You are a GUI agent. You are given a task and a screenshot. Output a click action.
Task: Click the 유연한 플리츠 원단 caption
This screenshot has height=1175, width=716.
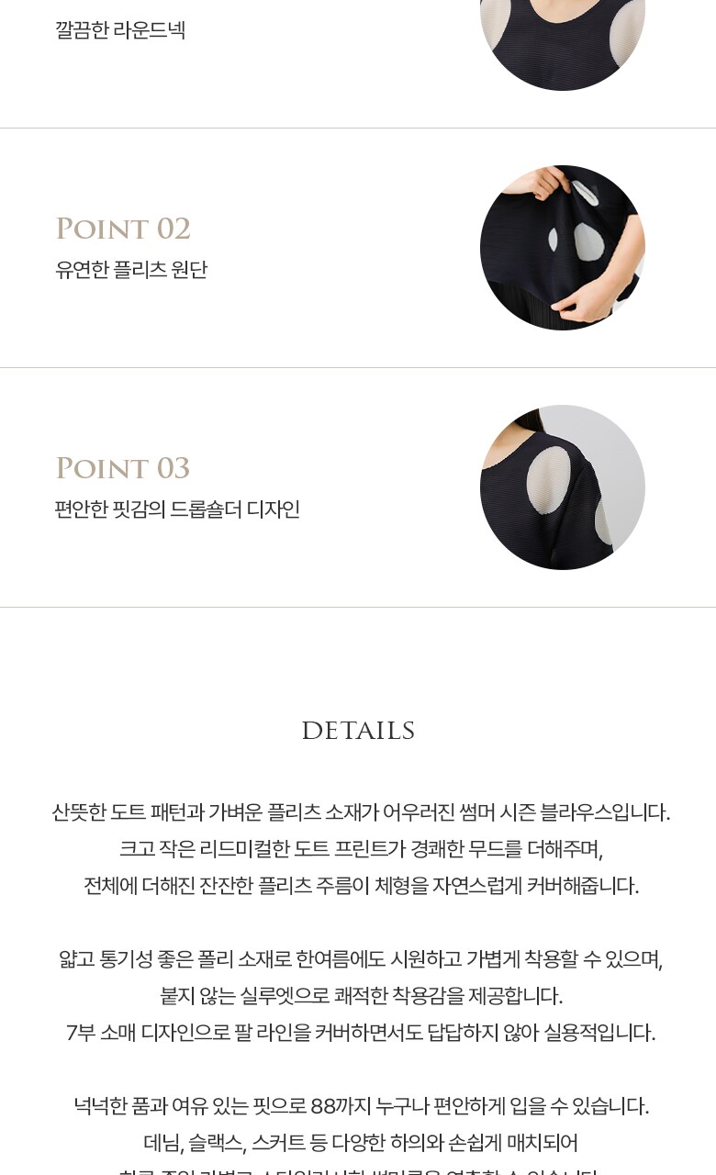pos(131,270)
